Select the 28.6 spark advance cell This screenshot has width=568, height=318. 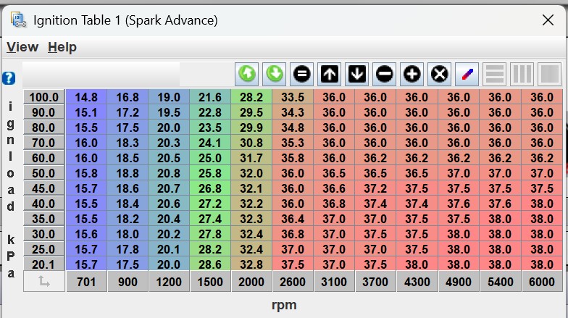(210, 264)
